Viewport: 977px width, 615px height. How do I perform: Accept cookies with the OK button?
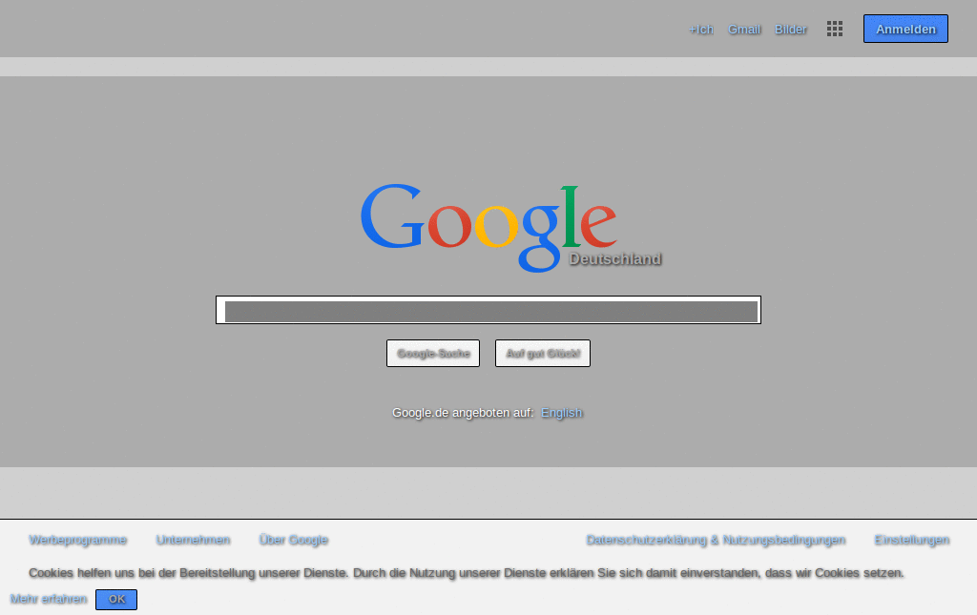[x=116, y=600]
